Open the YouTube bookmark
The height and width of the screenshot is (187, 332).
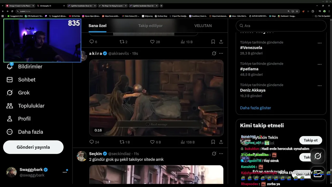click(x=74, y=16)
